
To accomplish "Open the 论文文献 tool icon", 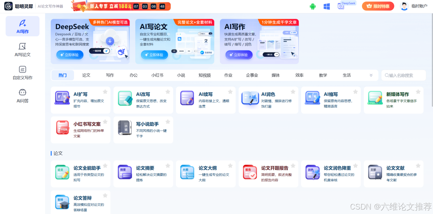I will coord(375,172).
